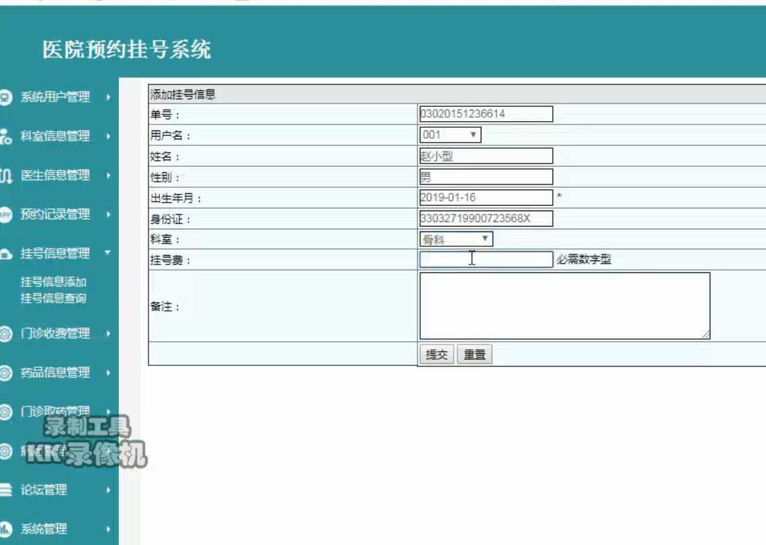766x545 pixels.
Task: Click the 备注 textarea resize handle
Action: (x=706, y=335)
